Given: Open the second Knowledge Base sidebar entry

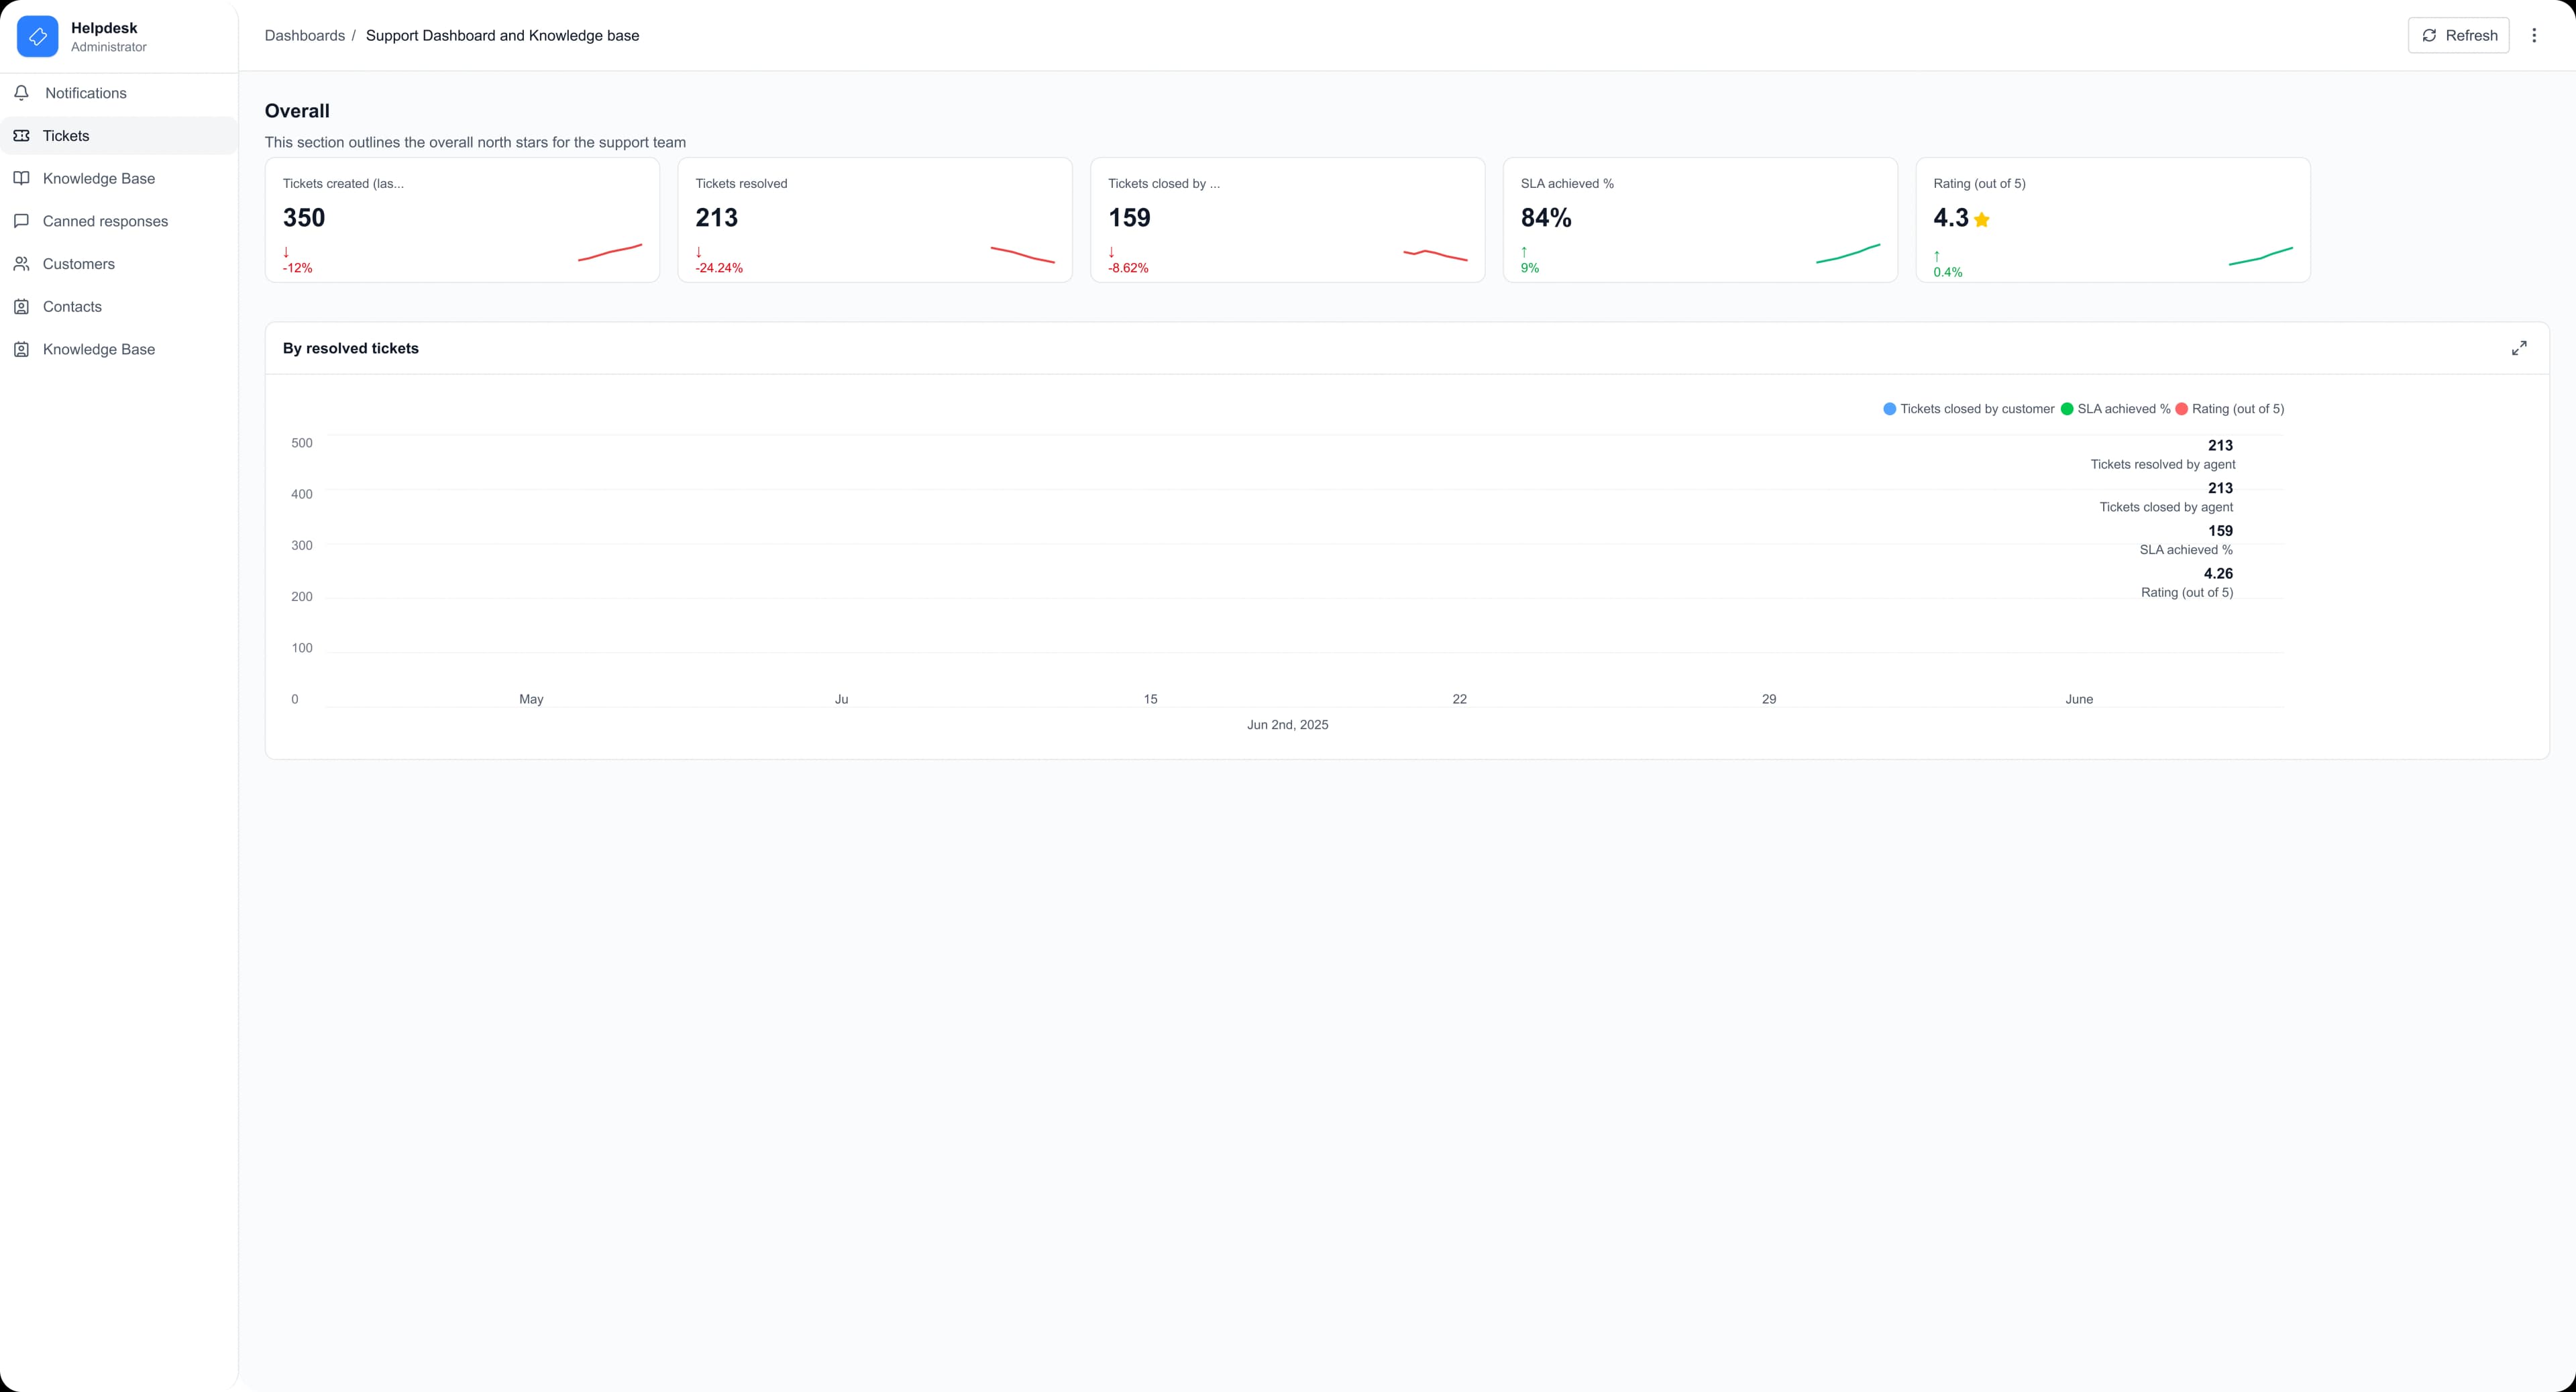Looking at the screenshot, I should [98, 349].
